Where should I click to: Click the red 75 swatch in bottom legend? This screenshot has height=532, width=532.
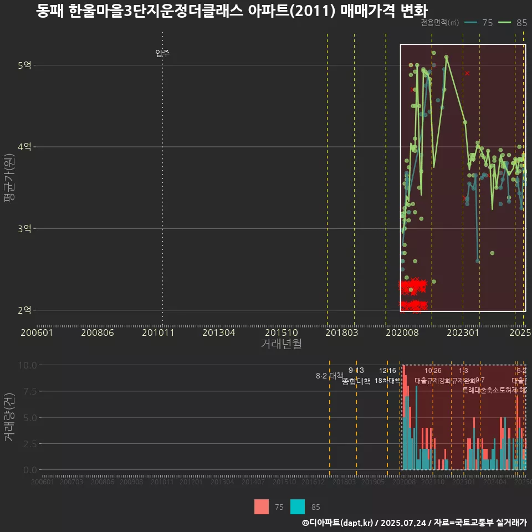click(262, 507)
